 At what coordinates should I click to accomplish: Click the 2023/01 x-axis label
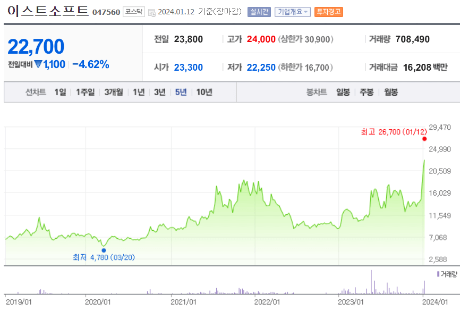351,302
